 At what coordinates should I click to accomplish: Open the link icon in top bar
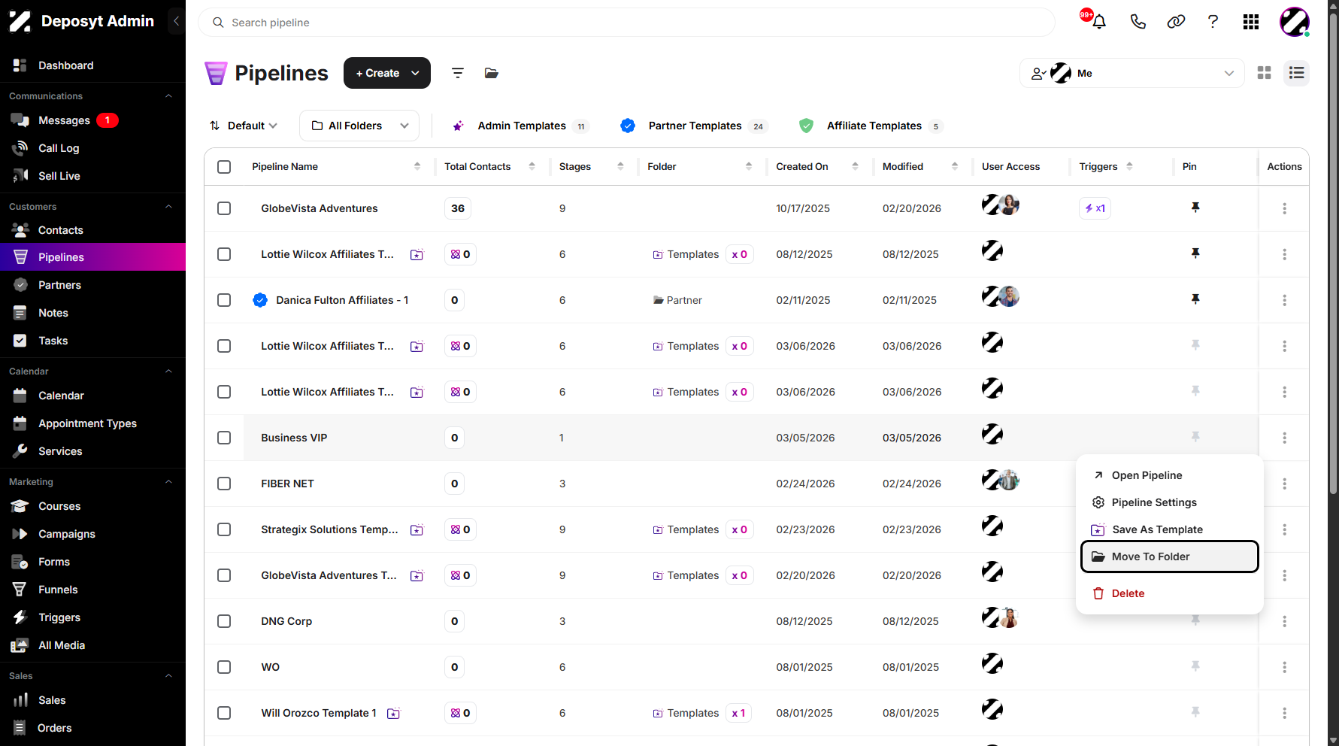(1176, 22)
